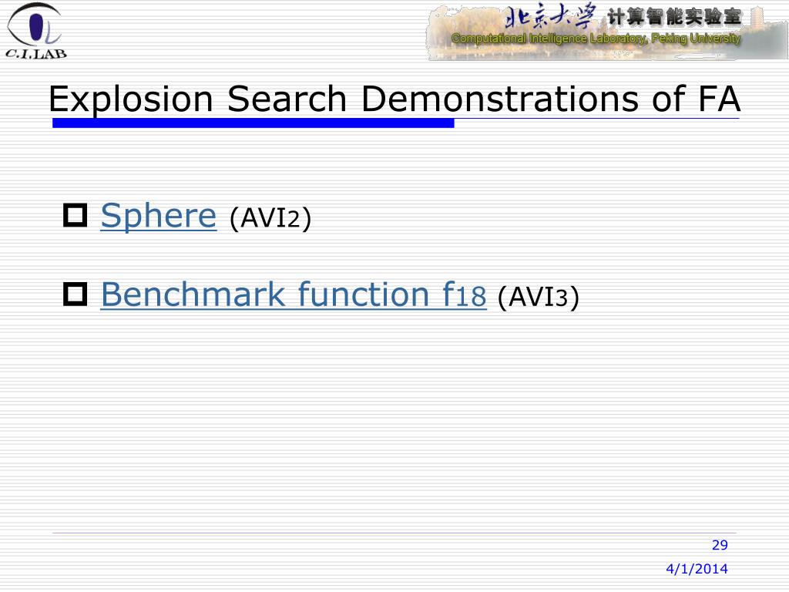The height and width of the screenshot is (592, 789).
Task: Click the word Explosion in the title
Action: pyautogui.click(x=131, y=99)
